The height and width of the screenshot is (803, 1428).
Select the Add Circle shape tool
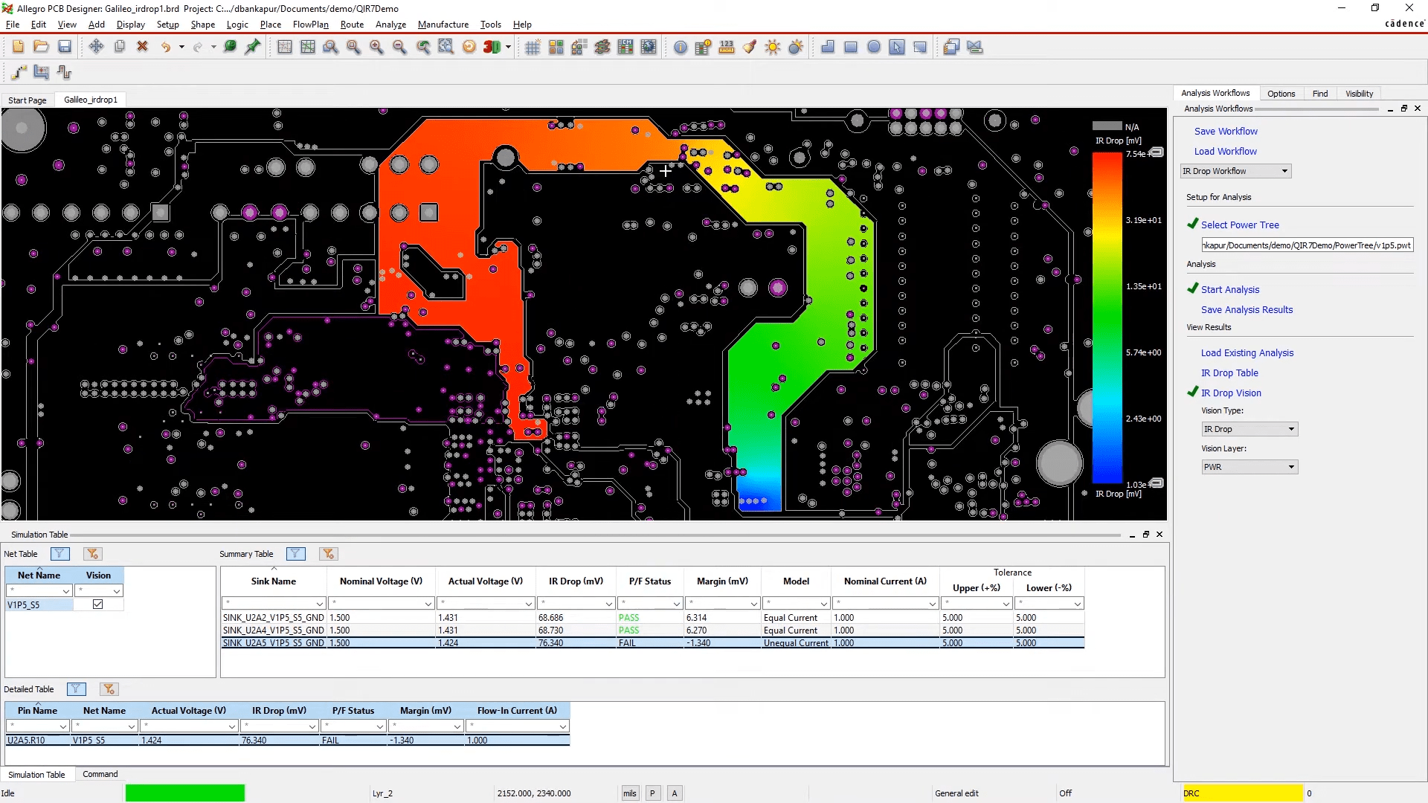[874, 47]
